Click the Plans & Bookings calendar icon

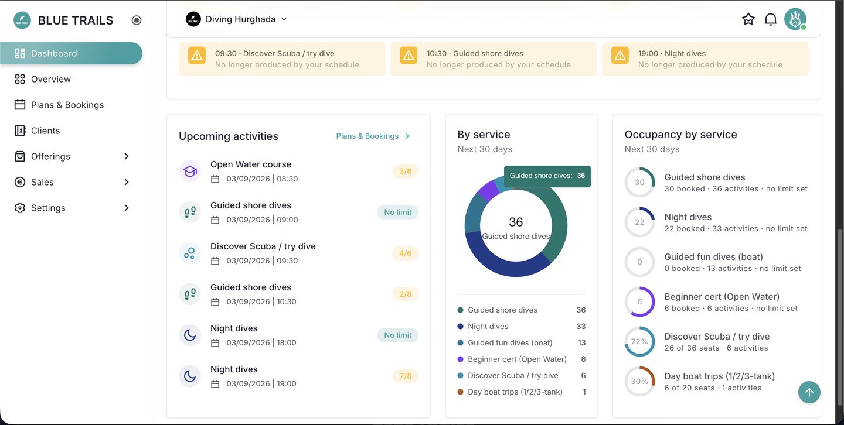coord(20,105)
